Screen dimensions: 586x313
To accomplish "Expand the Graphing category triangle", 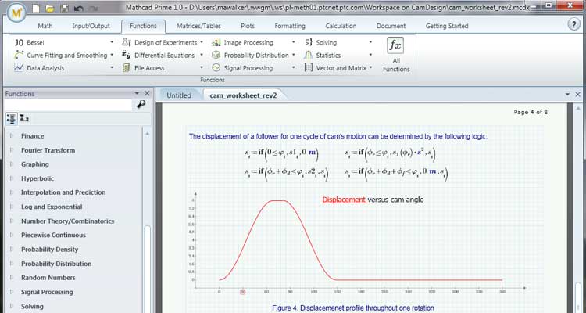I will click(12, 164).
